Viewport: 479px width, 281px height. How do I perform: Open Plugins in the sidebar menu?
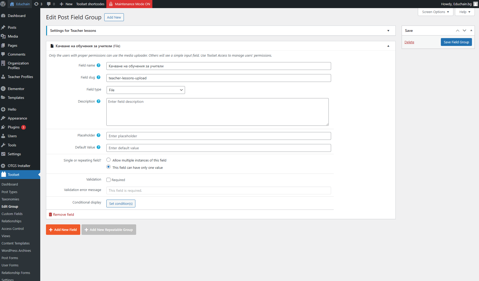pyautogui.click(x=14, y=127)
